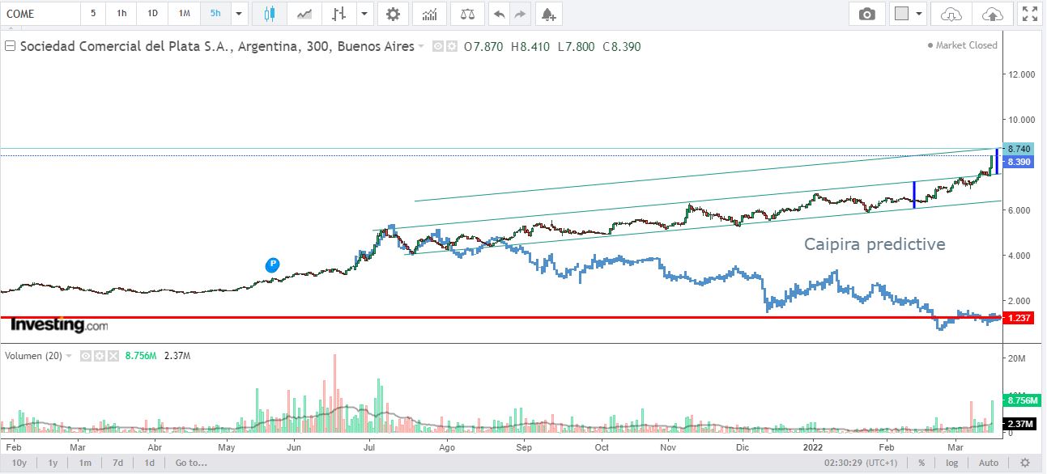Select the candlestick chart style

click(270, 14)
